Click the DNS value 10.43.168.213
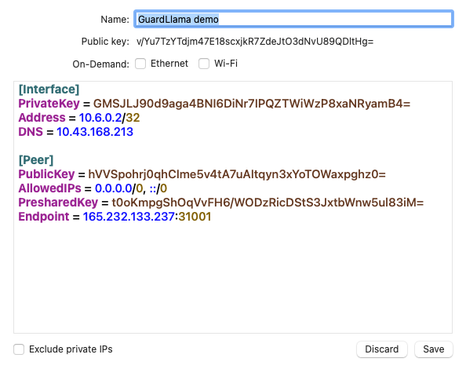Screen dimensions: 466x369 [95, 132]
